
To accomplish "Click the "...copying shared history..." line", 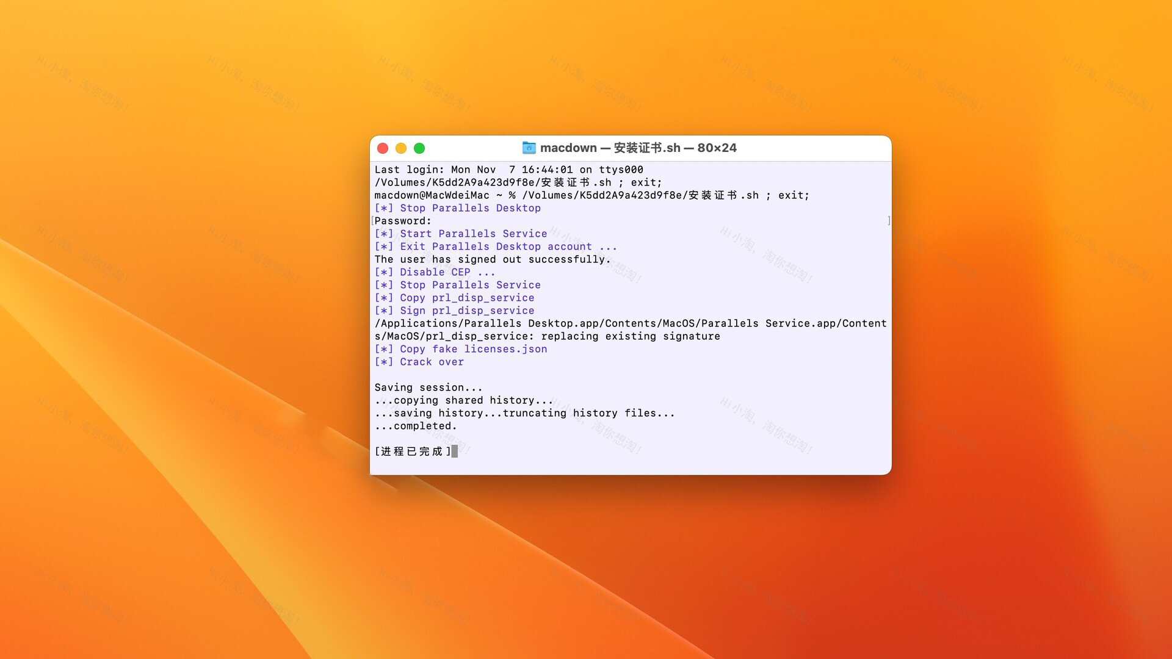I will point(464,400).
